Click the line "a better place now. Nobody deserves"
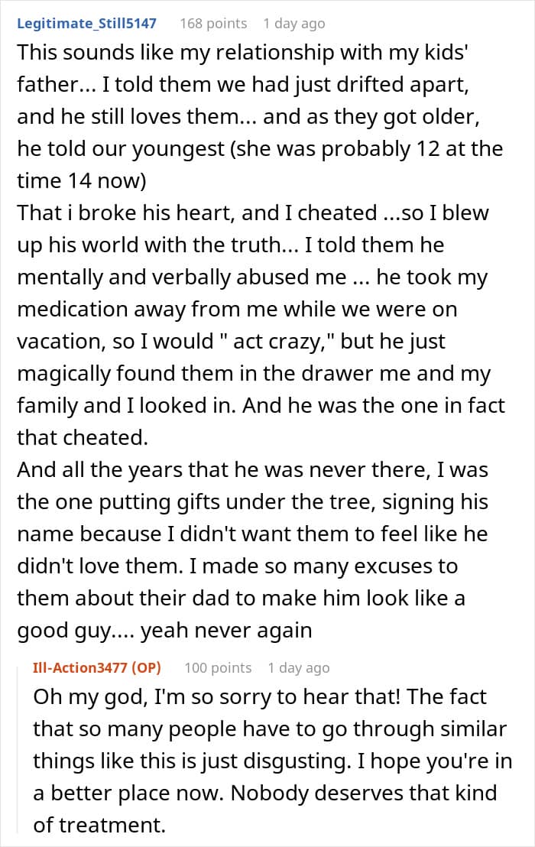Screen dimensions: 535x847 (x=264, y=792)
